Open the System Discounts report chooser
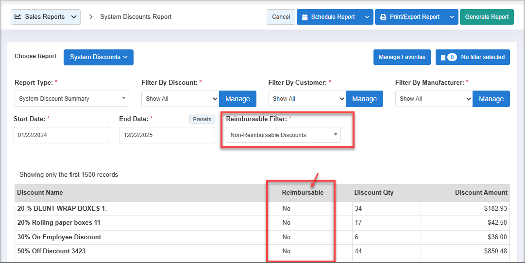This screenshot has width=525, height=263. point(98,57)
